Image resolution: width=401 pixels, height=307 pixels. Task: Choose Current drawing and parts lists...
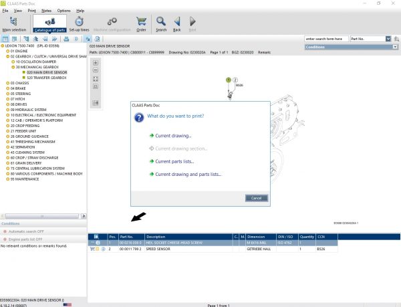[185, 174]
